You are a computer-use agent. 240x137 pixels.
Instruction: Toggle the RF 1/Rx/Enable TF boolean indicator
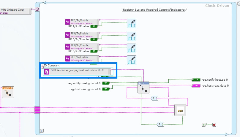pos(94,26)
